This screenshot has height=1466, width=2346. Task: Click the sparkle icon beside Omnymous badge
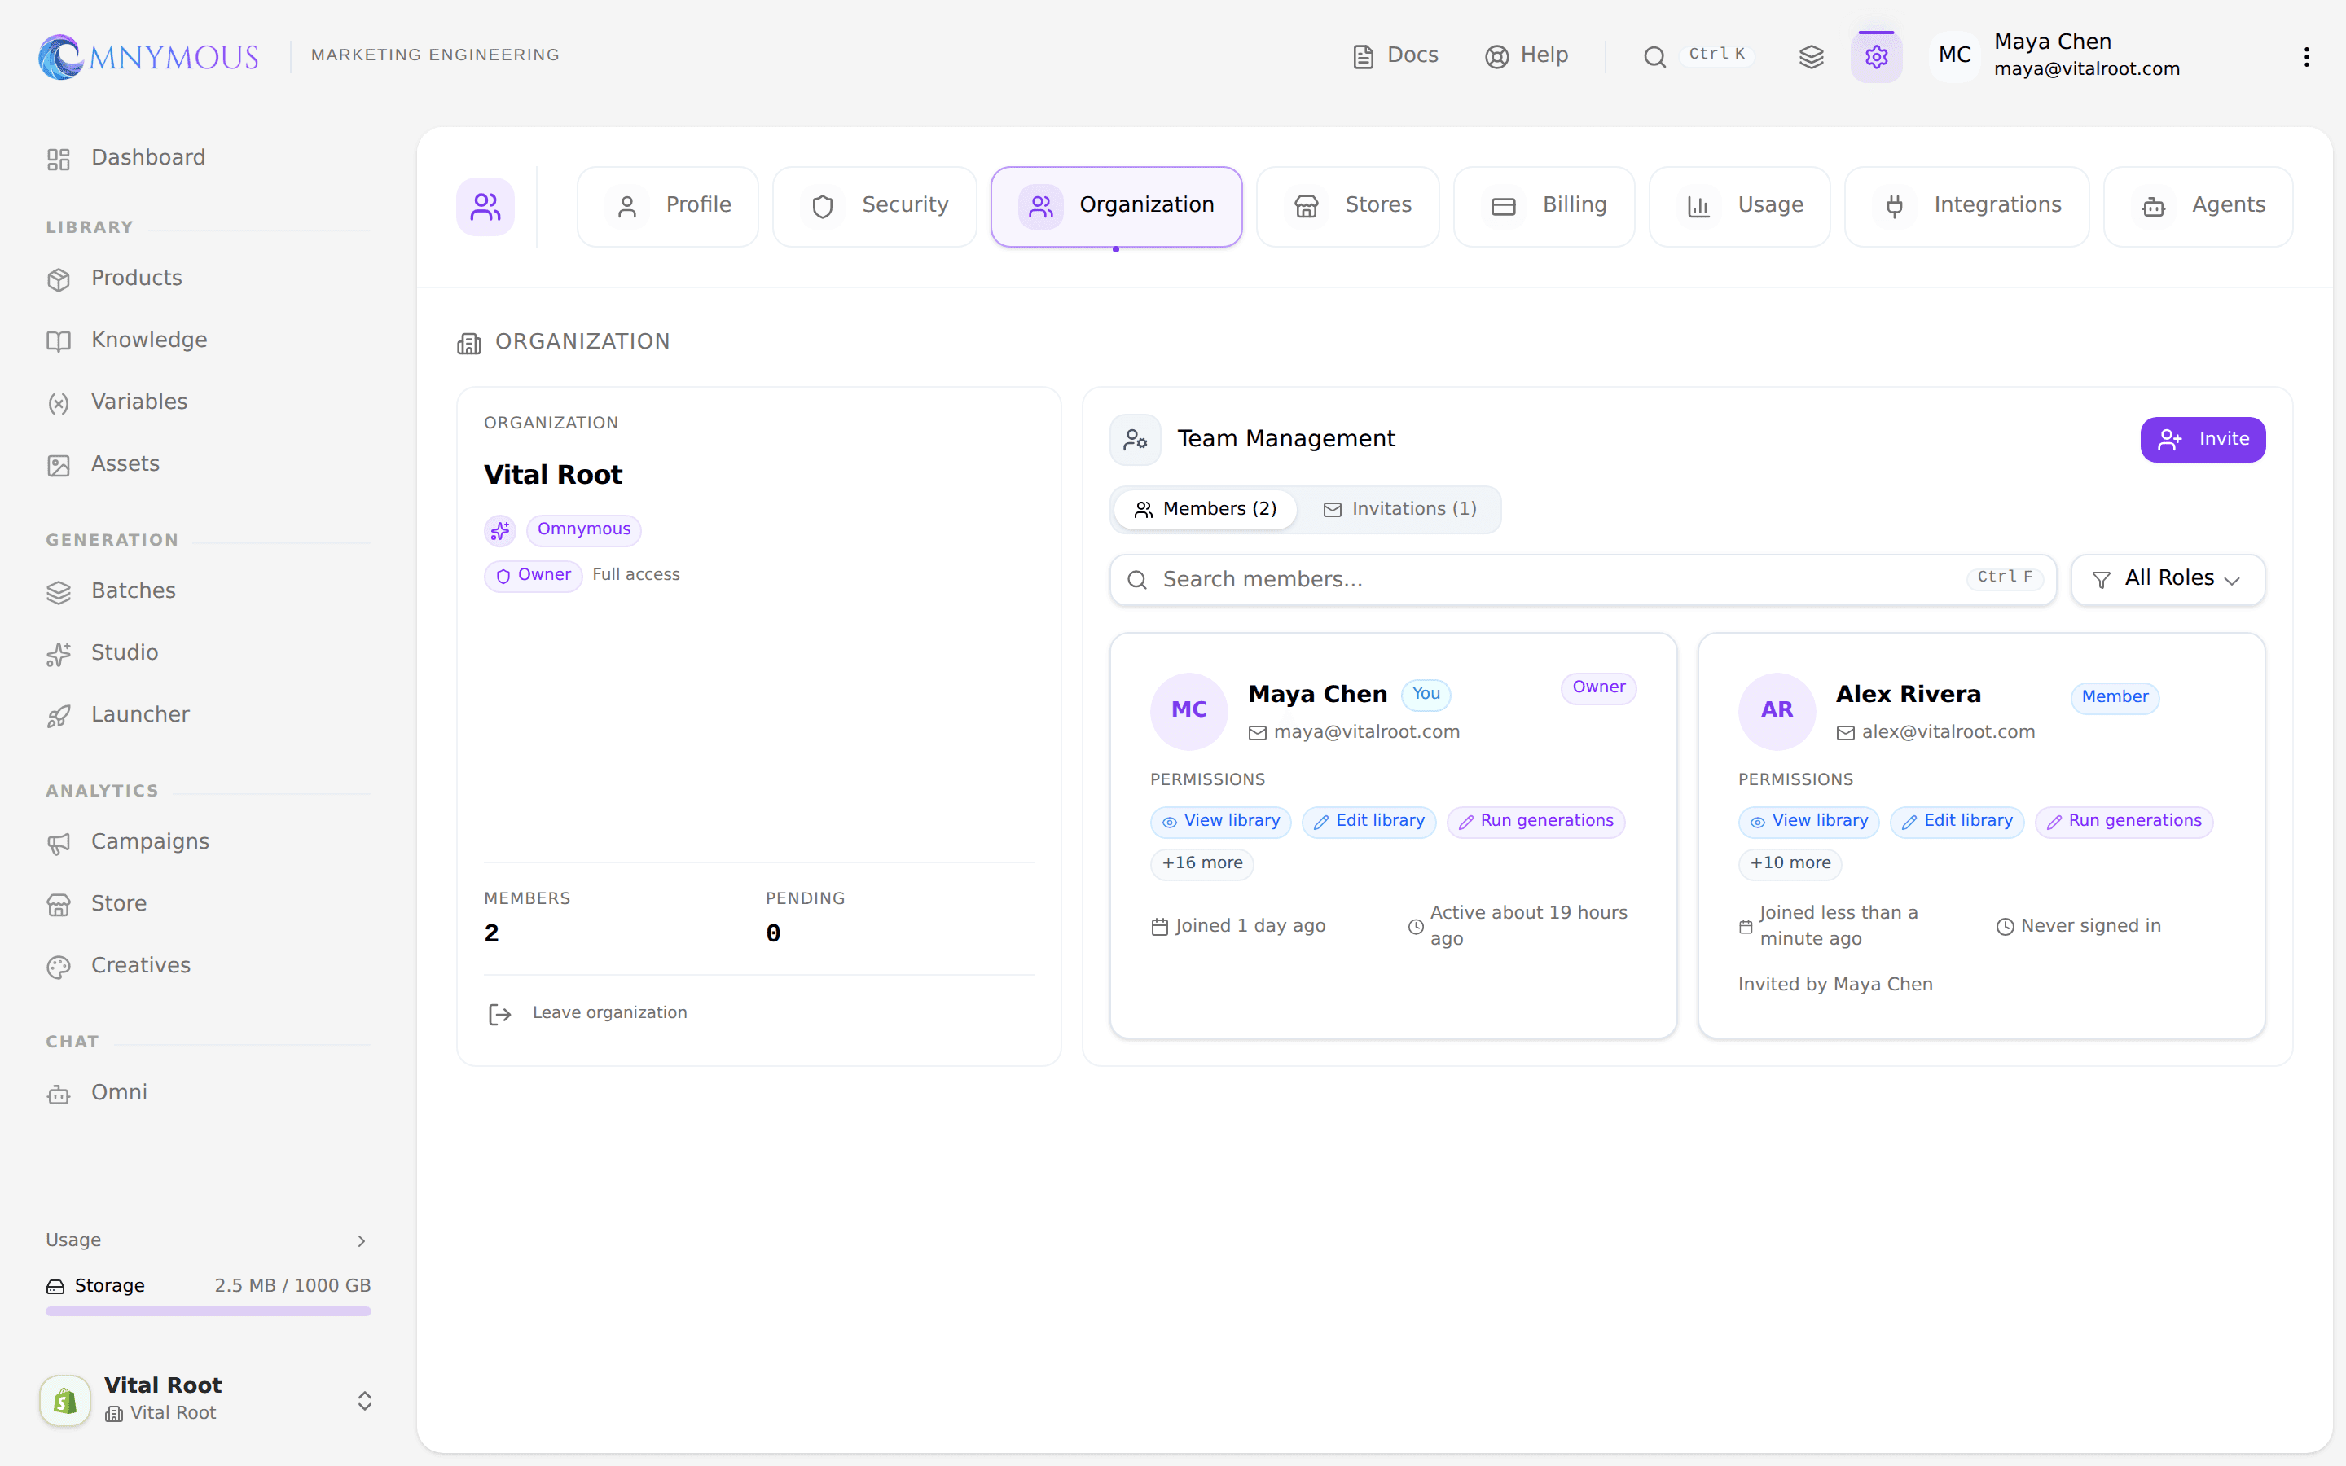(500, 530)
